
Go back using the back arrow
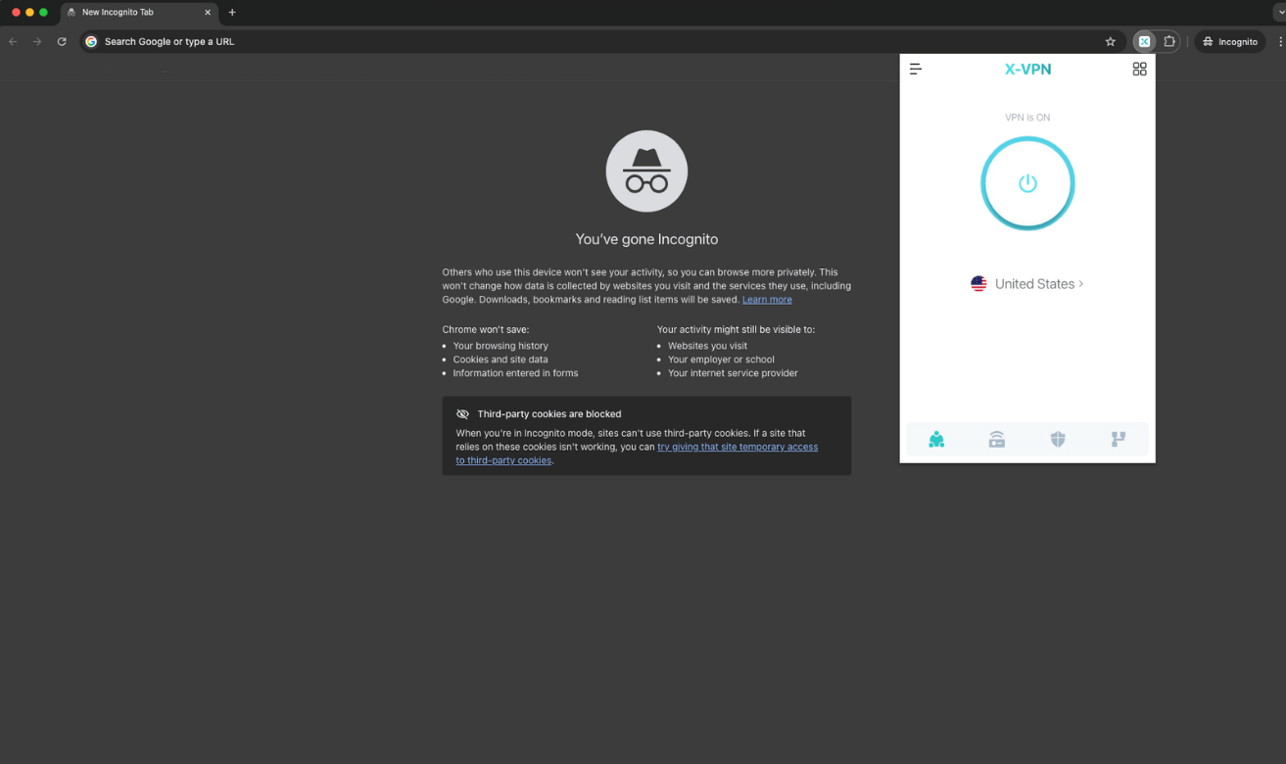click(13, 41)
